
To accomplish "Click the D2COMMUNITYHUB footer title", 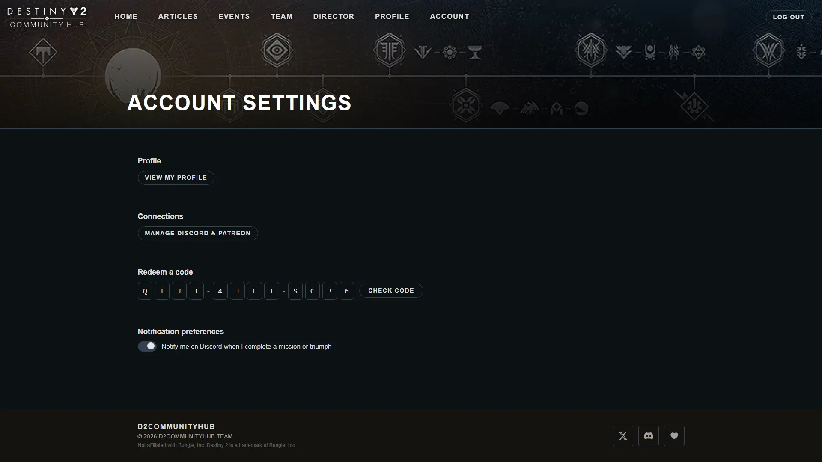I will click(176, 426).
